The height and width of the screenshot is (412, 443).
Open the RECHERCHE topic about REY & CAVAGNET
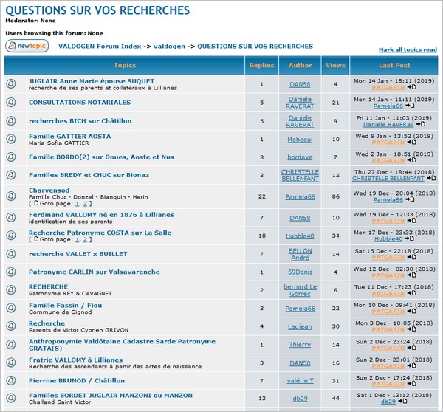[48, 286]
